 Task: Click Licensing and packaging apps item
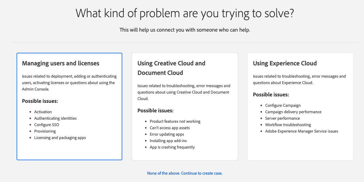coord(60,138)
